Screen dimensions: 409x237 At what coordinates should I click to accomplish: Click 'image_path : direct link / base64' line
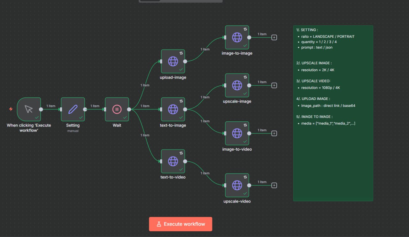coord(328,105)
